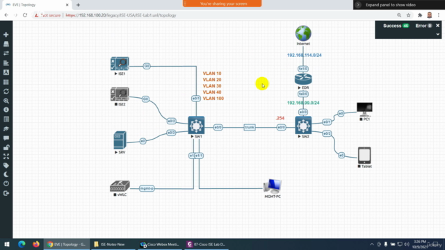Click the Logout sidebar icon
The height and width of the screenshot is (250, 445).
[6, 193]
